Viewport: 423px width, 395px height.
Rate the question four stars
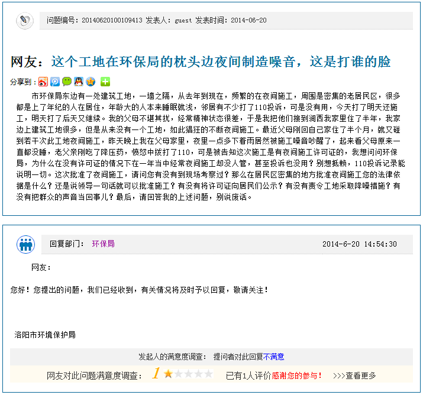[198, 374]
